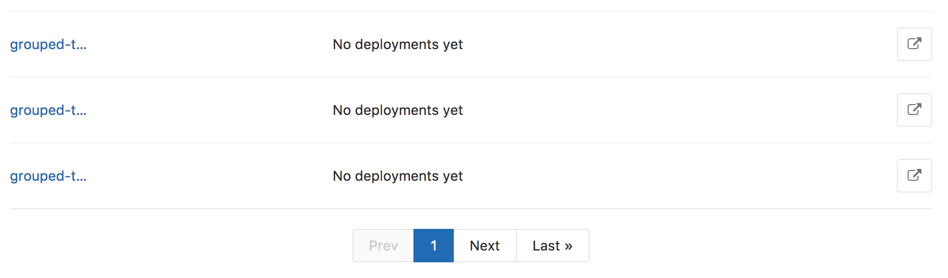Viewport: 948px width, 278px height.
Task: Click the arrow-out-of-box button in the top row
Action: point(914,44)
